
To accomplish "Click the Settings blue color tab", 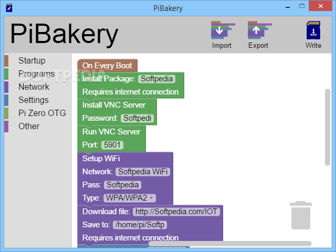I will 6,100.
